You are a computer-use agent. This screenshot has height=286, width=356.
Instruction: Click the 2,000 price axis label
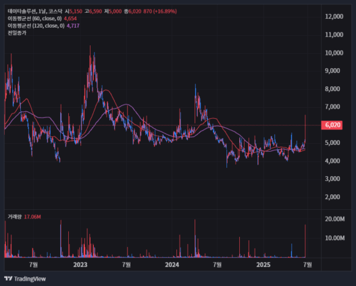[332, 197]
